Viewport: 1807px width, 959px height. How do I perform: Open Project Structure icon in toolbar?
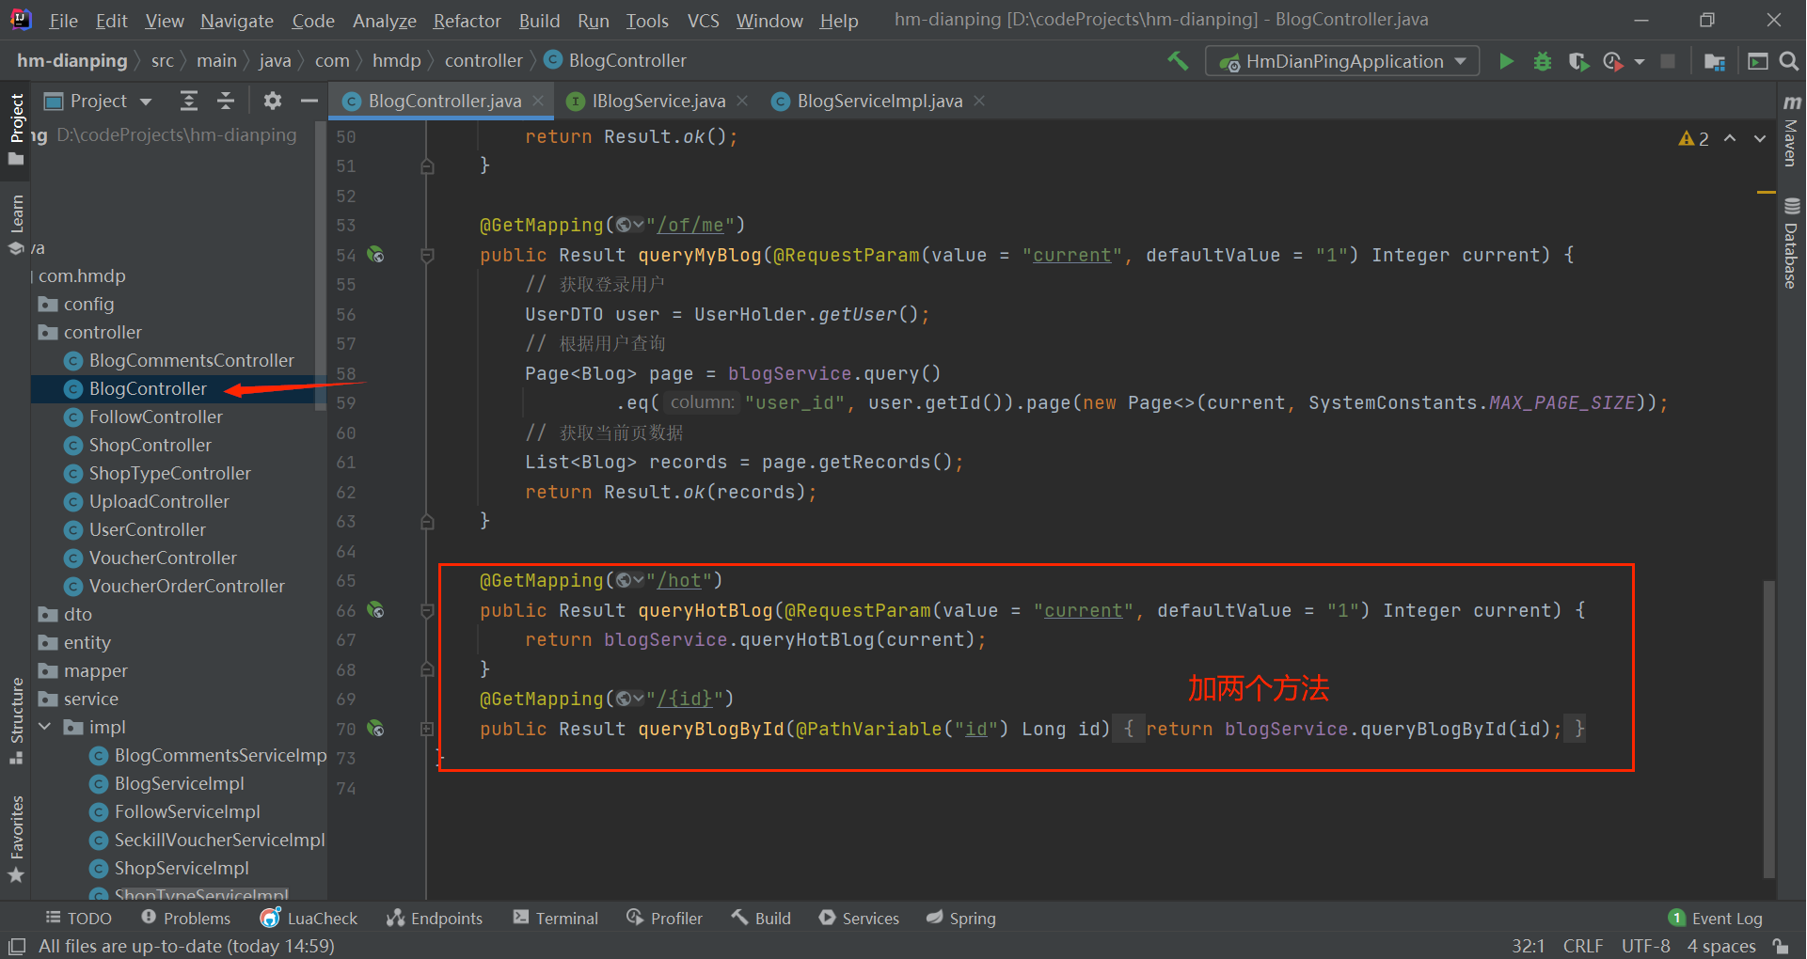(1715, 61)
